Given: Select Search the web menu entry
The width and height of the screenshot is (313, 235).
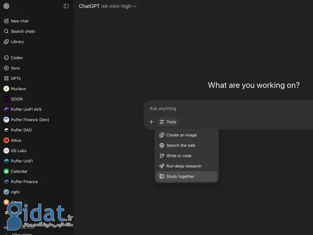Looking at the screenshot, I should pyautogui.click(x=186, y=145).
